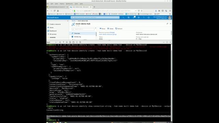The width and height of the screenshot is (219, 123).
Task: Open the View menu in Firefox
Action: tap(56, 4)
